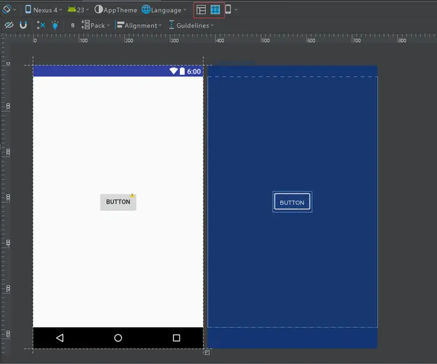Toggle the autoconnect magnet
The height and width of the screenshot is (364, 437).
(23, 26)
